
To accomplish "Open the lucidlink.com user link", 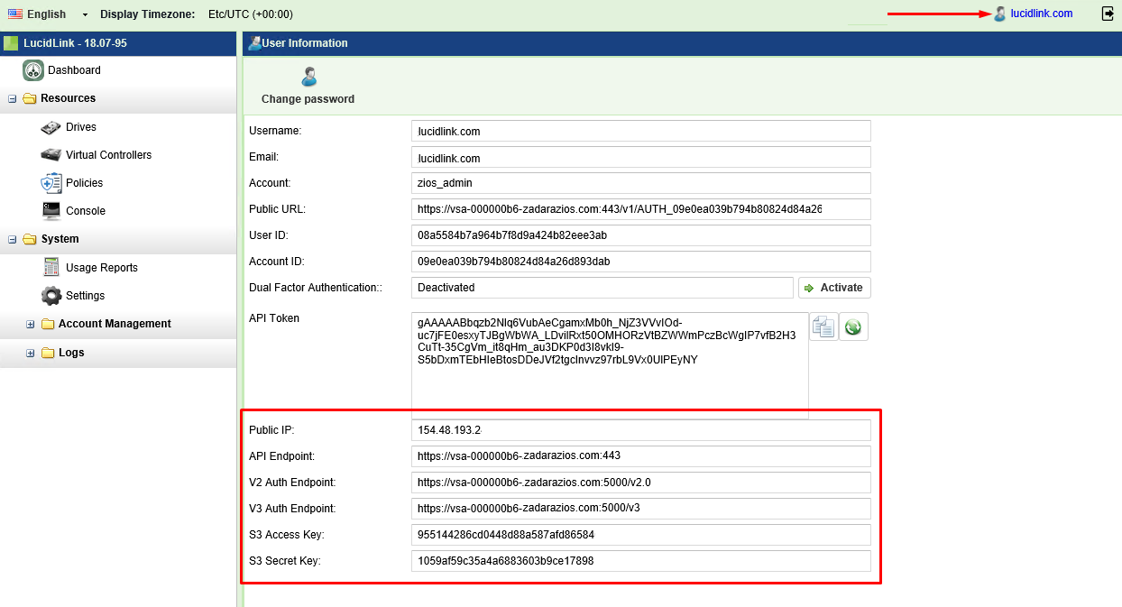I will 1042,14.
